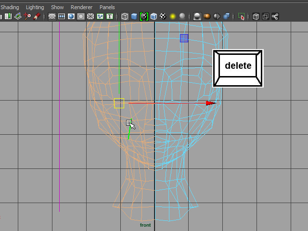Screen dimensions: 308x231
Task: Click the image plane icon
Action: (18, 16)
